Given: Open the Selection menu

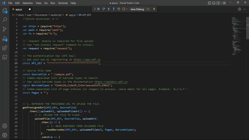Looking at the screenshot, I should pos(28,3).
